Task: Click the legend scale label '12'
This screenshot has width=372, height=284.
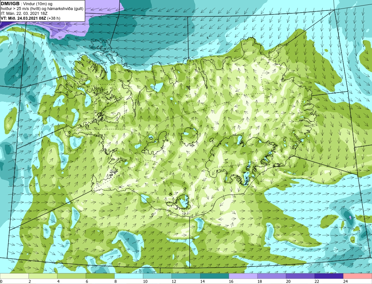Action: click(174, 281)
